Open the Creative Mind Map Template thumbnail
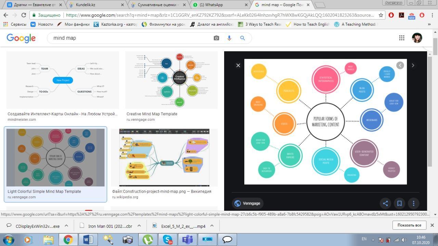438x246 pixels. tap(171, 80)
